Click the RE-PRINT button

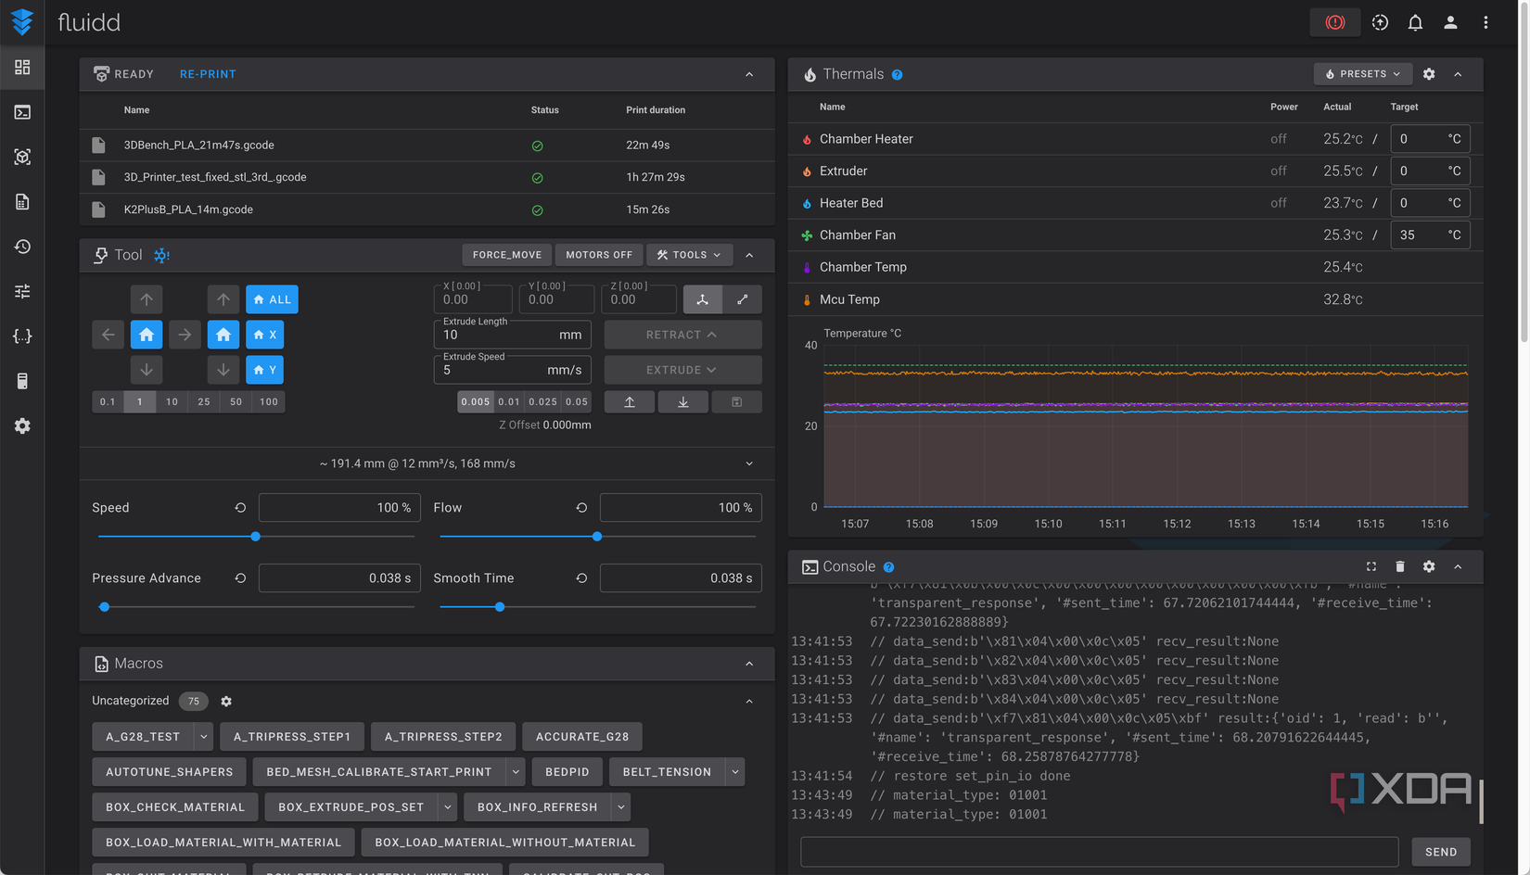pos(208,74)
